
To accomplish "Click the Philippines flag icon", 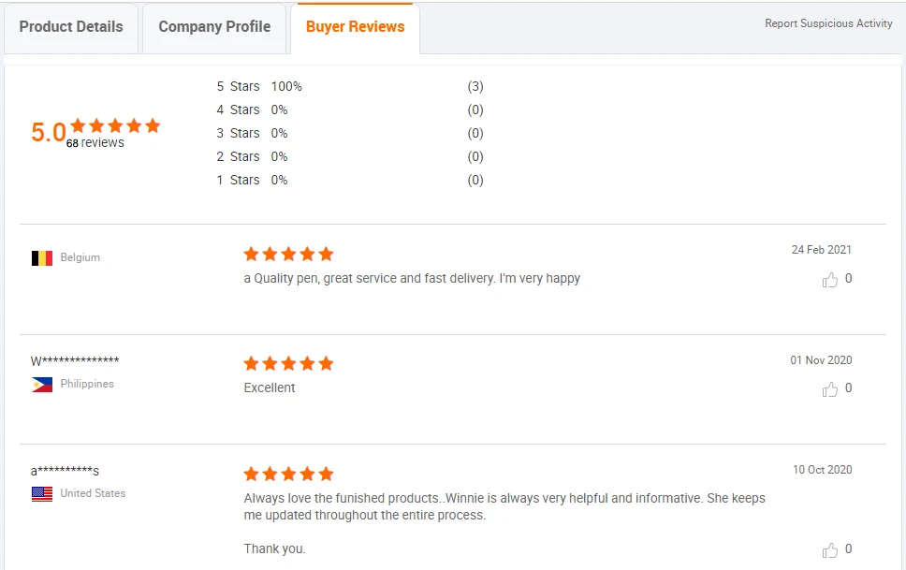I will click(x=42, y=384).
